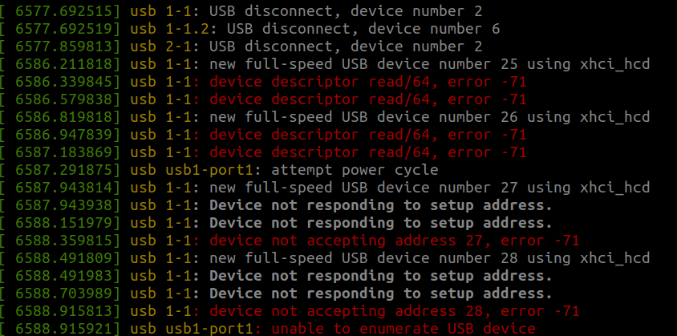Viewport: 677px width, 336px height.
Task: Click "xhci_hcd" on the device number 25 line
Action: tap(616, 63)
